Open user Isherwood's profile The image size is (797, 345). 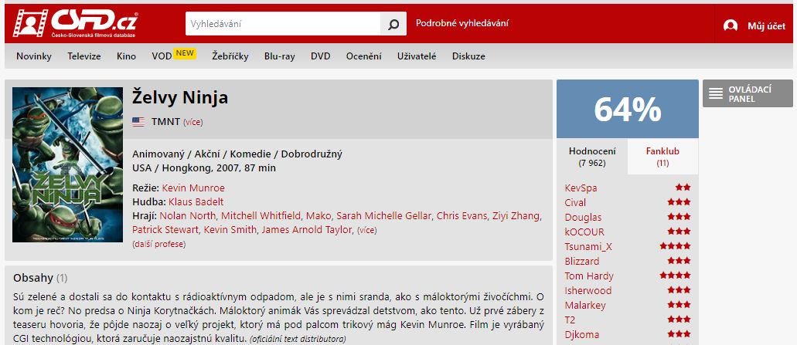click(x=588, y=291)
